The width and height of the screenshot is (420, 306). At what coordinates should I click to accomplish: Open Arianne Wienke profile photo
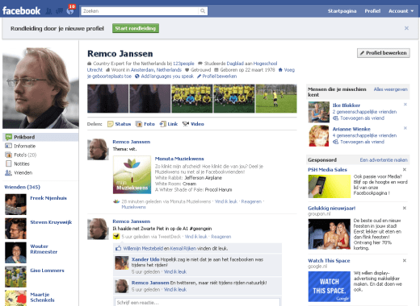319,135
